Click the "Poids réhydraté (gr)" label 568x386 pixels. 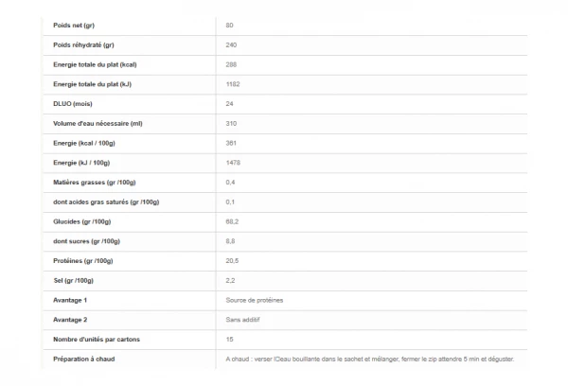(78, 44)
